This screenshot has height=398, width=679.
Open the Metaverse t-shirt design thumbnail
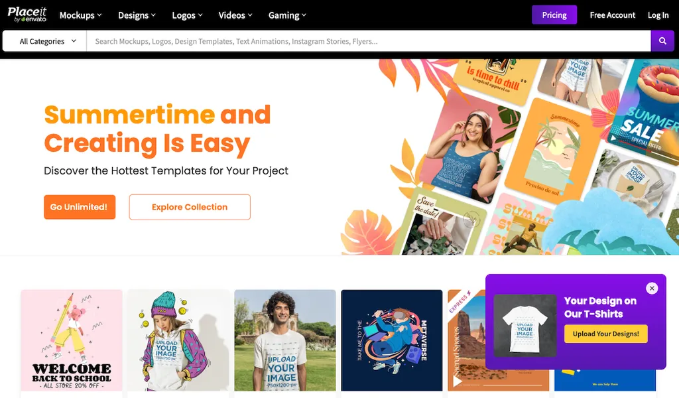click(392, 340)
